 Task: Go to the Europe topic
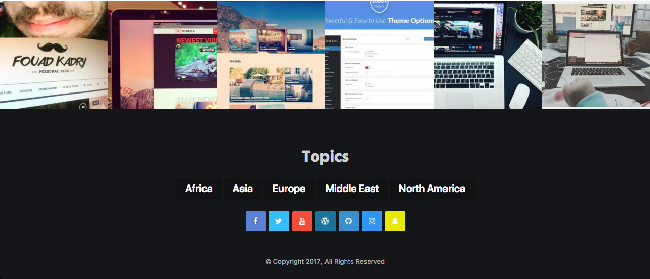pos(289,189)
